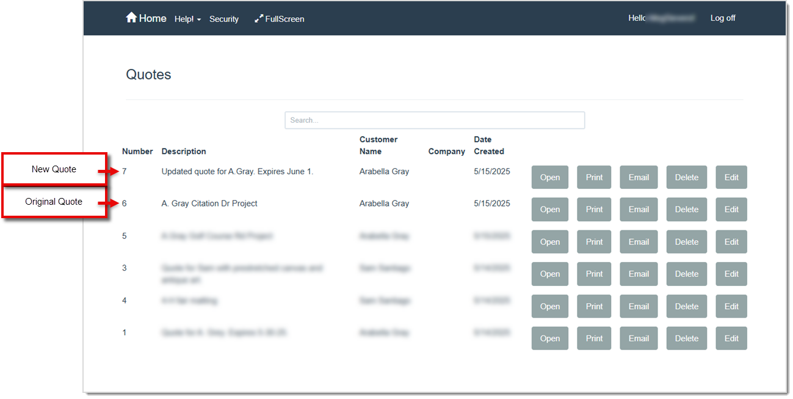Open the Security menu item
Viewport: 793px width, 399px height.
point(224,19)
